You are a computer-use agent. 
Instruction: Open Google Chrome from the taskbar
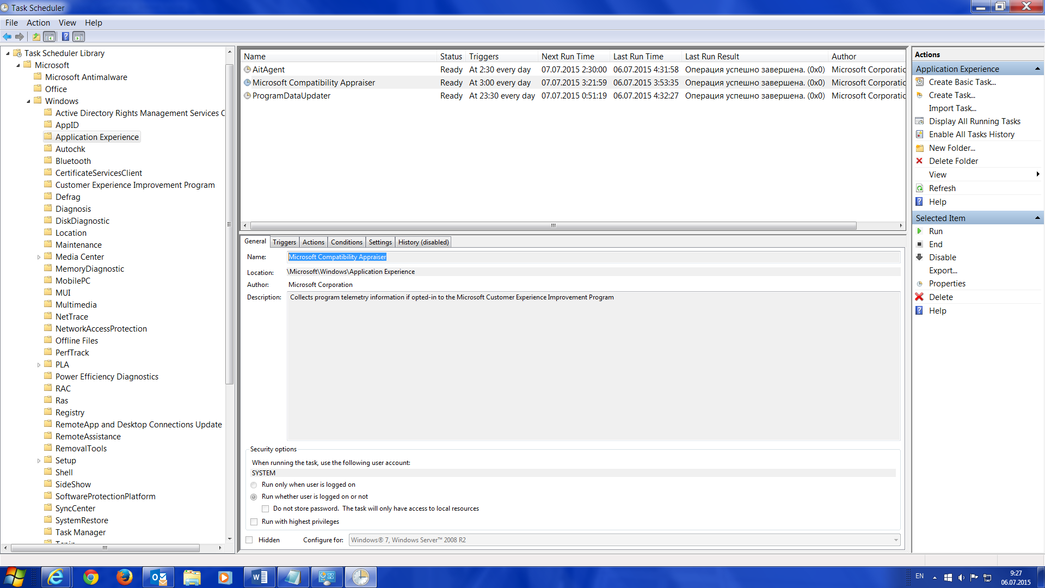pyautogui.click(x=90, y=577)
